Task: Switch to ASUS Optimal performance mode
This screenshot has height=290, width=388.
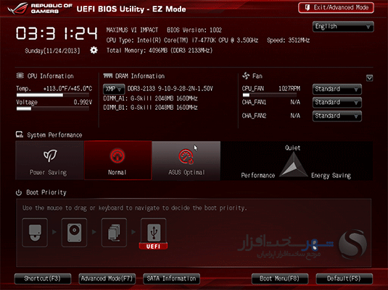Action: (186, 160)
